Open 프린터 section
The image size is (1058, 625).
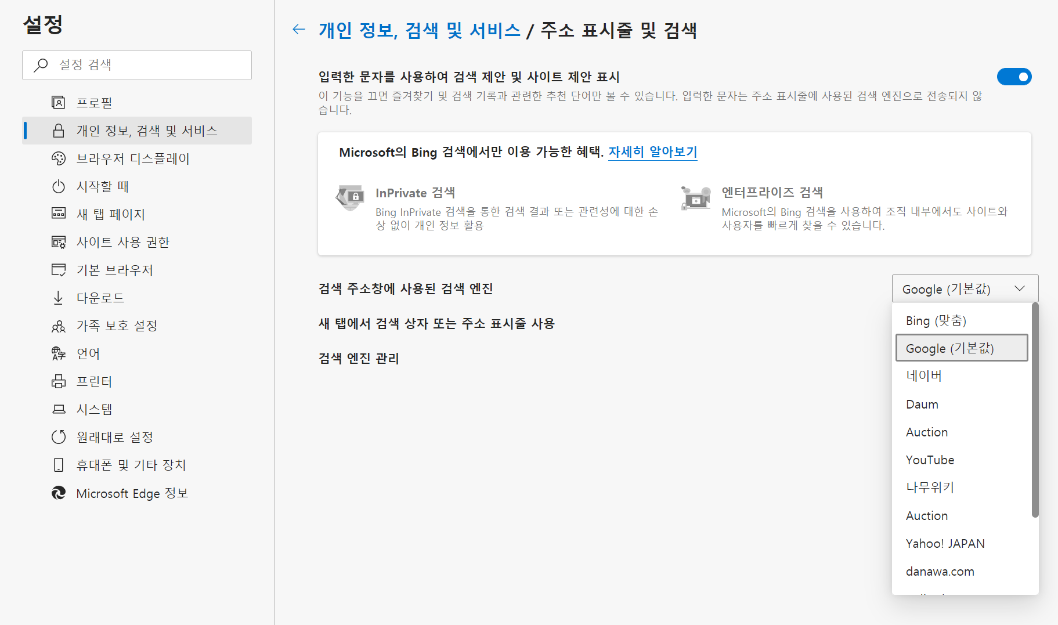click(x=137, y=381)
